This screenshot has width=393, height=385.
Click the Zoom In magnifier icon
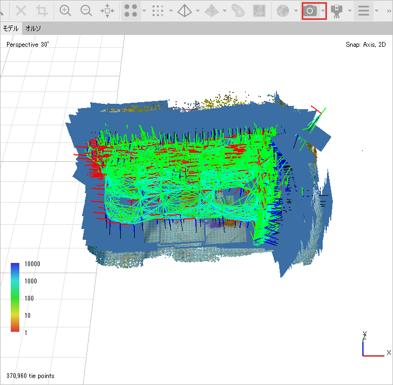pos(65,11)
